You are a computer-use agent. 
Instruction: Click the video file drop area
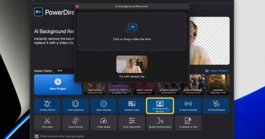coord(132,32)
